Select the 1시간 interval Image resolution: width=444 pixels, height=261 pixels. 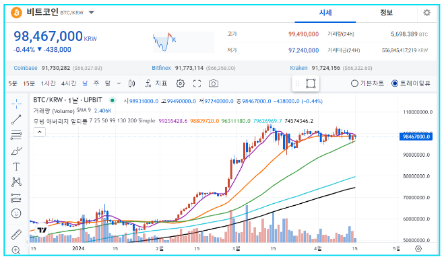coord(48,83)
